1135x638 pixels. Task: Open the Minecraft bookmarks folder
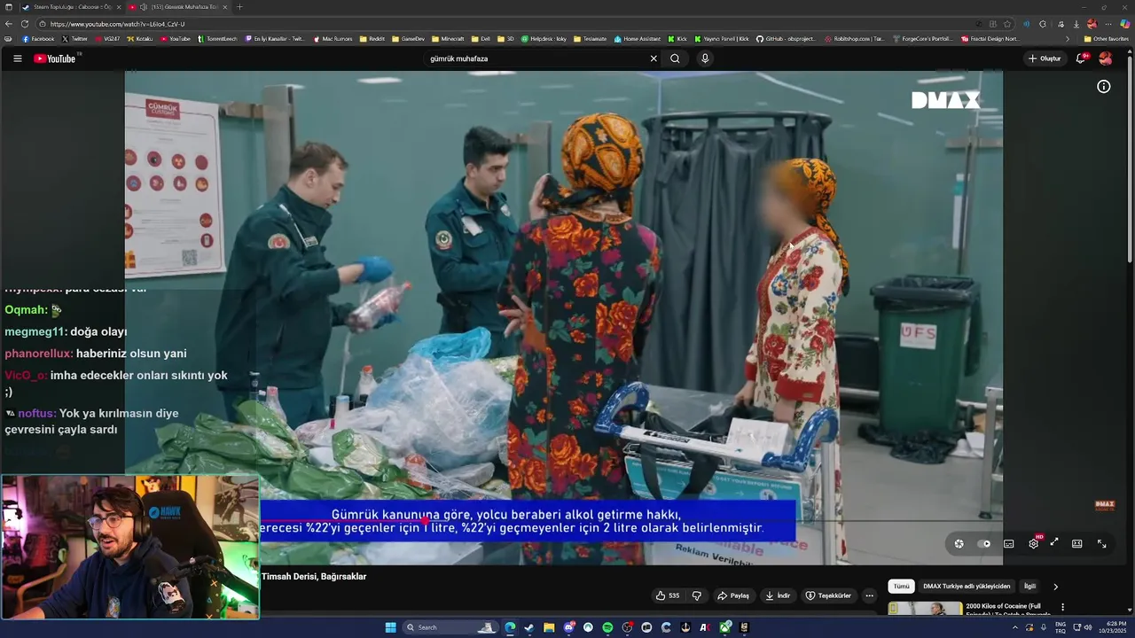tap(448, 39)
